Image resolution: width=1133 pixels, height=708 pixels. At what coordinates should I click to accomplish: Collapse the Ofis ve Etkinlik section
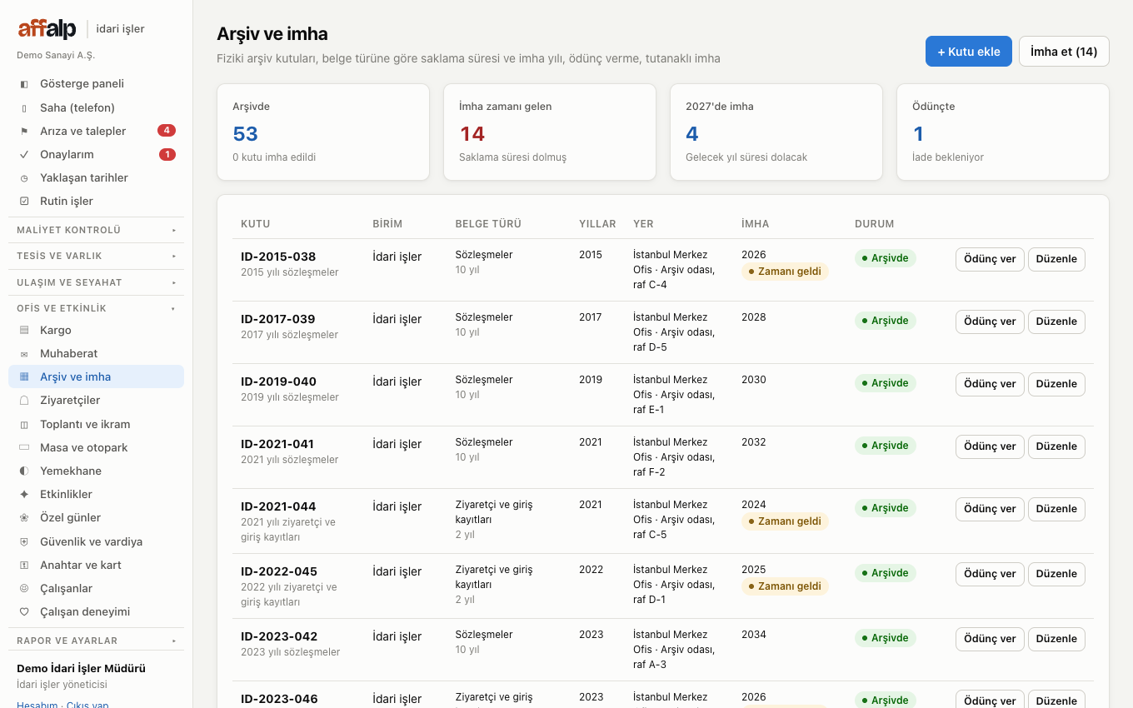(96, 308)
